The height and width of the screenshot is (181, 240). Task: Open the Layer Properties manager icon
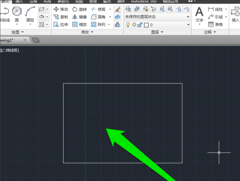128,9
